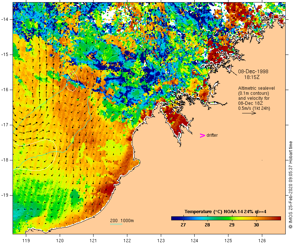Click longitude axis label 123
Image resolution: width=295 pixels, height=244 pixels.
pyautogui.click(x=161, y=240)
